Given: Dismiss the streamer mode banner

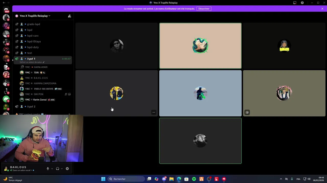Looking at the screenshot, I should [x=322, y=9].
